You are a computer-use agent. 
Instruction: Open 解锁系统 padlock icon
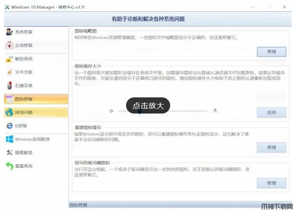click(9, 59)
